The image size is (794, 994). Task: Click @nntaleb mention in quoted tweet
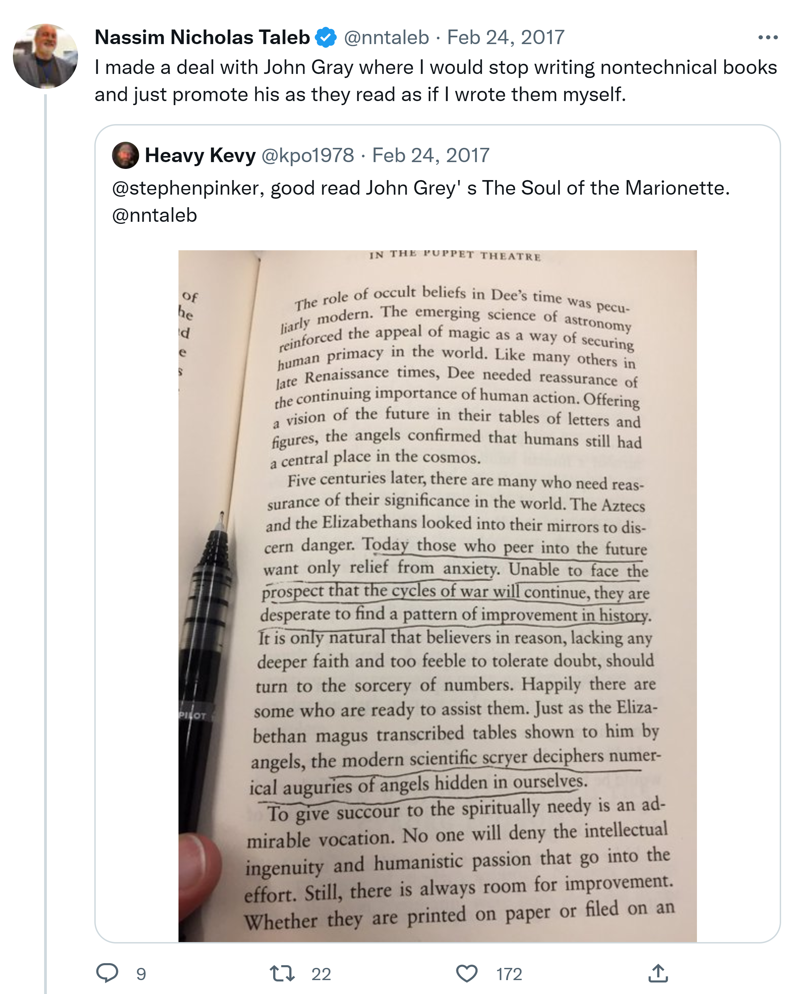point(154,215)
